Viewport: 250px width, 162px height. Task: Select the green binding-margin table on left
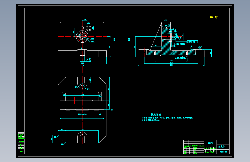click(x=21, y=143)
